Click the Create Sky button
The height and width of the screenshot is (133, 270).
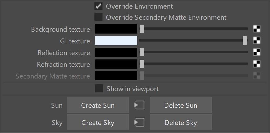98,123
